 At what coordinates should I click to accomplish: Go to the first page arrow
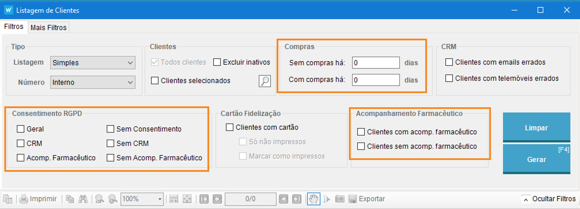coord(204,199)
